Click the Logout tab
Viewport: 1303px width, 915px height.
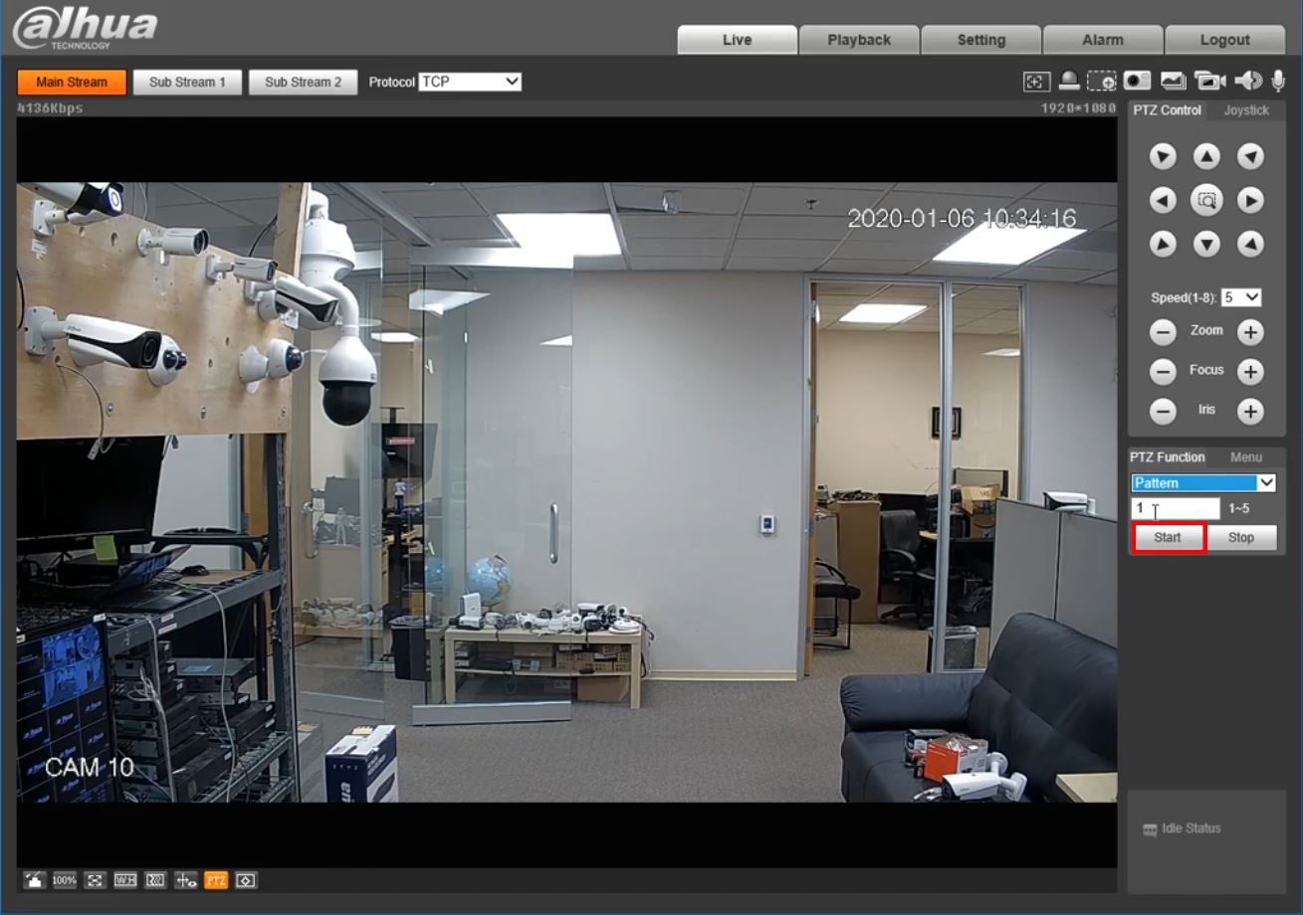tap(1224, 40)
